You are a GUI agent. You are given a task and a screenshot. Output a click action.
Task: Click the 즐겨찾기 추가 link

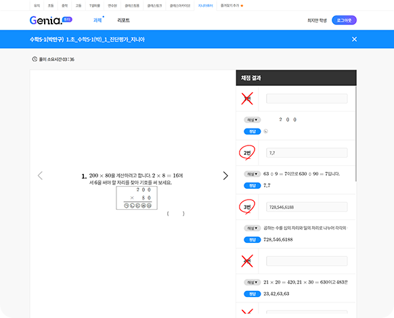(229, 5)
